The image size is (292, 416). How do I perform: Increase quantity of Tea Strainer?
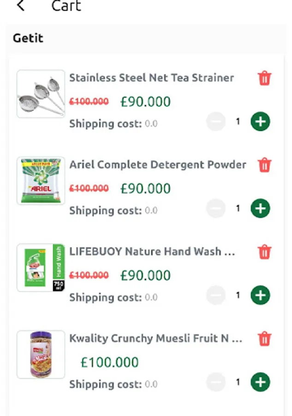tap(260, 122)
